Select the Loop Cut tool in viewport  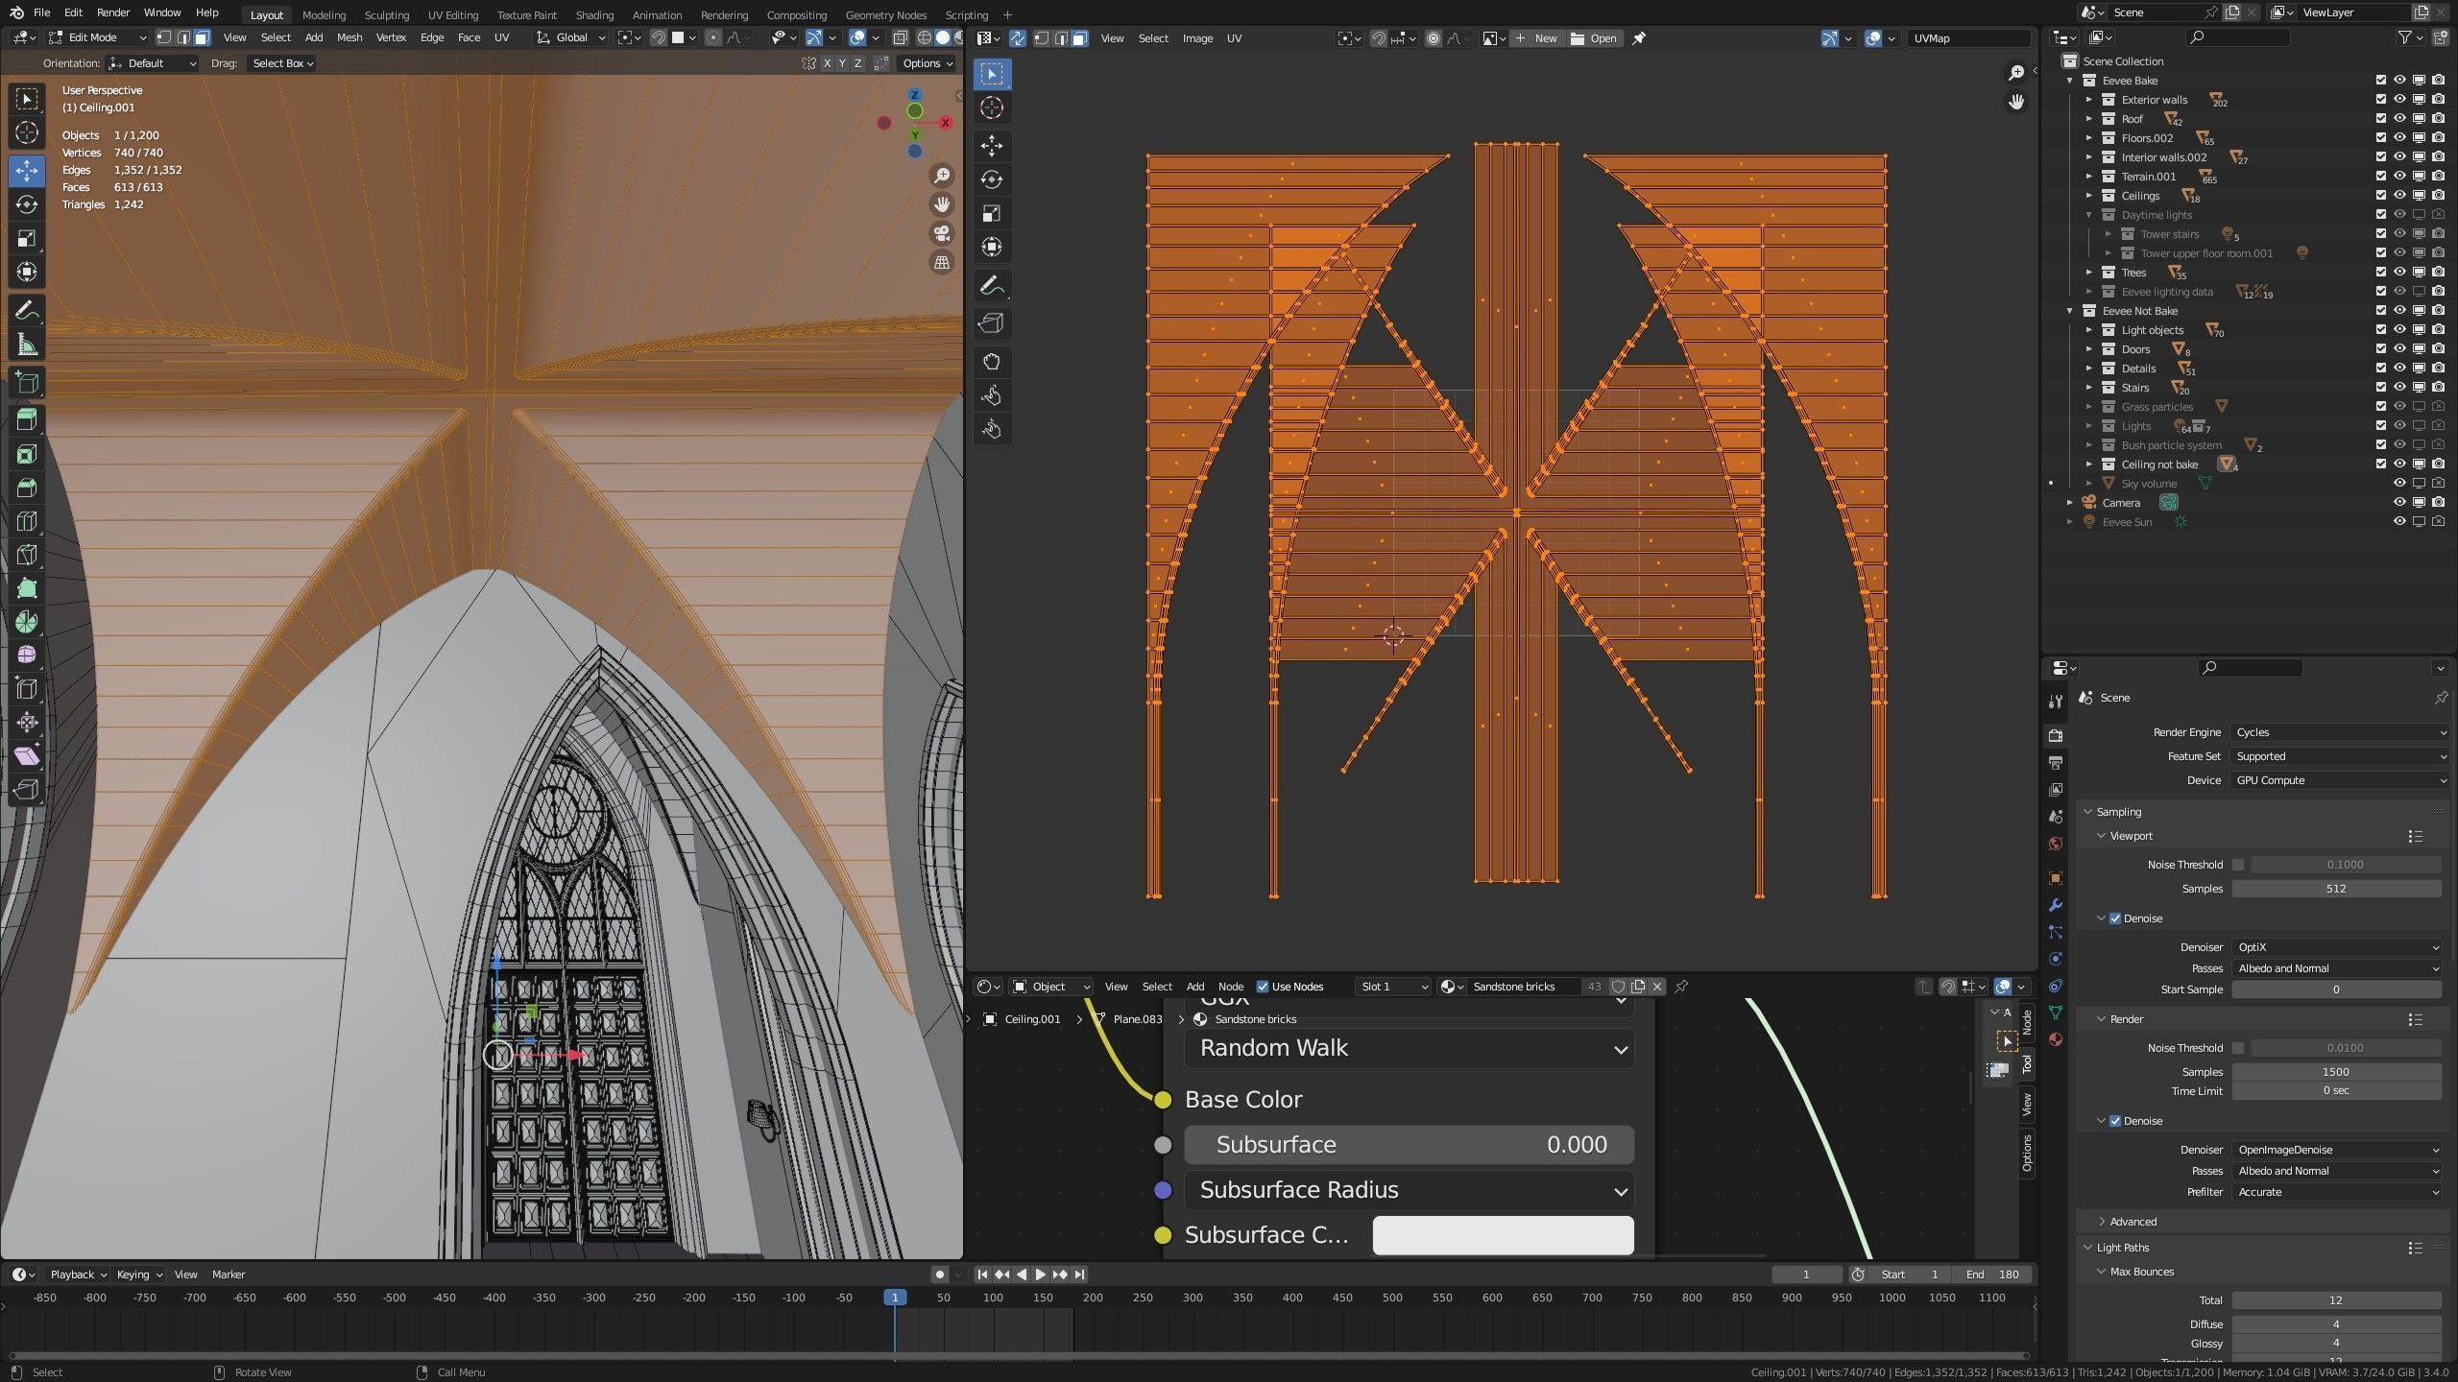click(x=27, y=521)
